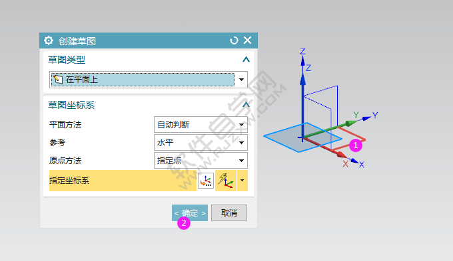
Task: Open the coordinate system dialog icon
Action: pos(206,181)
